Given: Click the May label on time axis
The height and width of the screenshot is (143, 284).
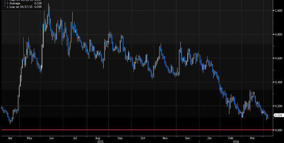Looking at the screenshot, I should tap(29, 138).
